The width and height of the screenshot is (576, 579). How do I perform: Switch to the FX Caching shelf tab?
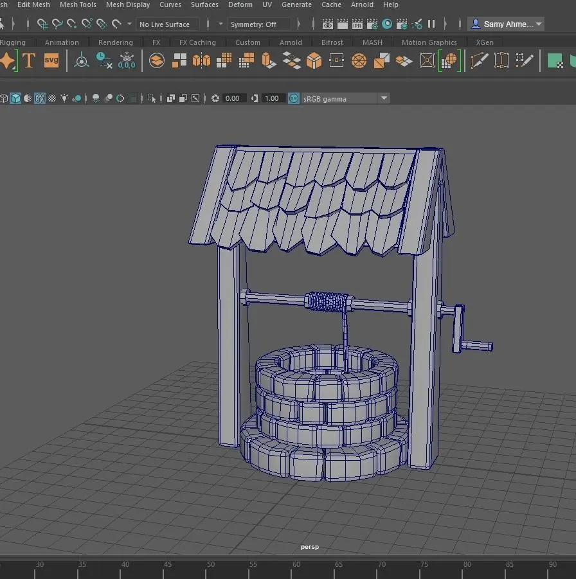[x=197, y=42]
